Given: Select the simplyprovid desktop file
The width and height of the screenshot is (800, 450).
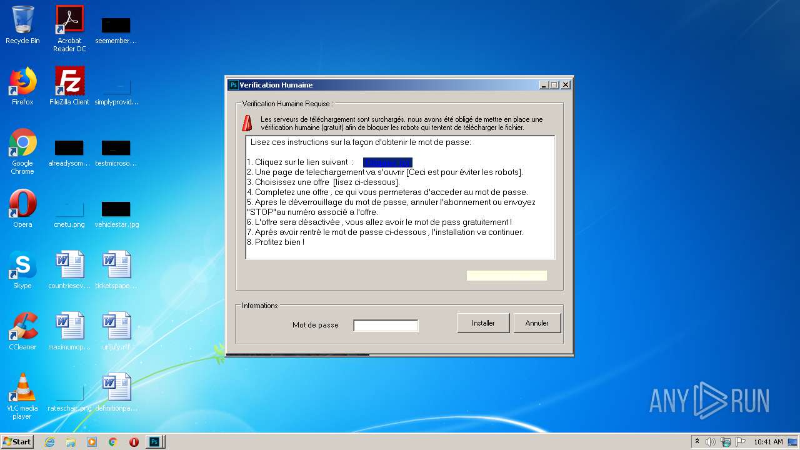Looking at the screenshot, I should [116, 91].
